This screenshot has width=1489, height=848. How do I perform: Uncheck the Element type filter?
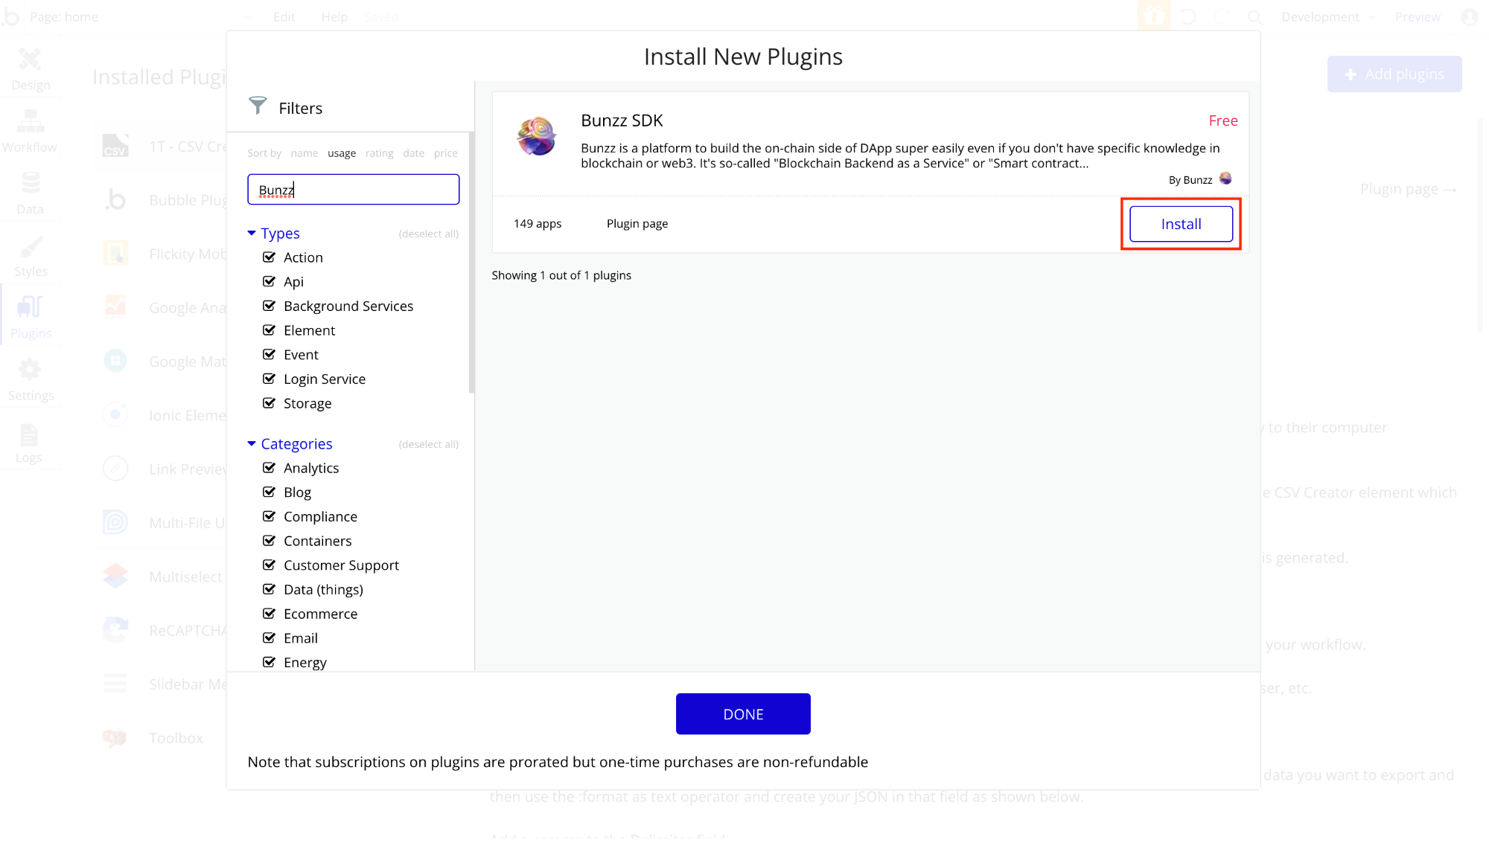270,330
